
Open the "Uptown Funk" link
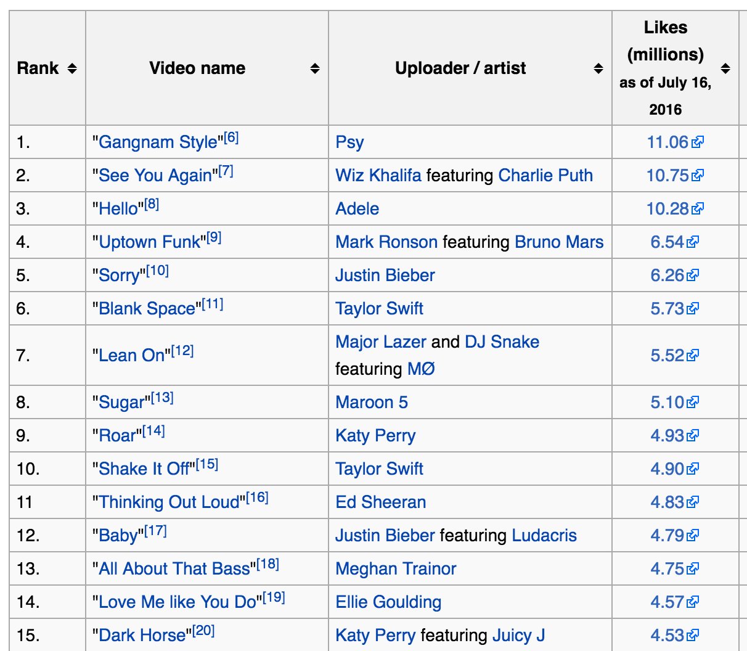pos(150,242)
